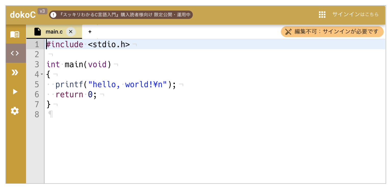Open the apps grid icon
392x189 pixels.
click(322, 14)
